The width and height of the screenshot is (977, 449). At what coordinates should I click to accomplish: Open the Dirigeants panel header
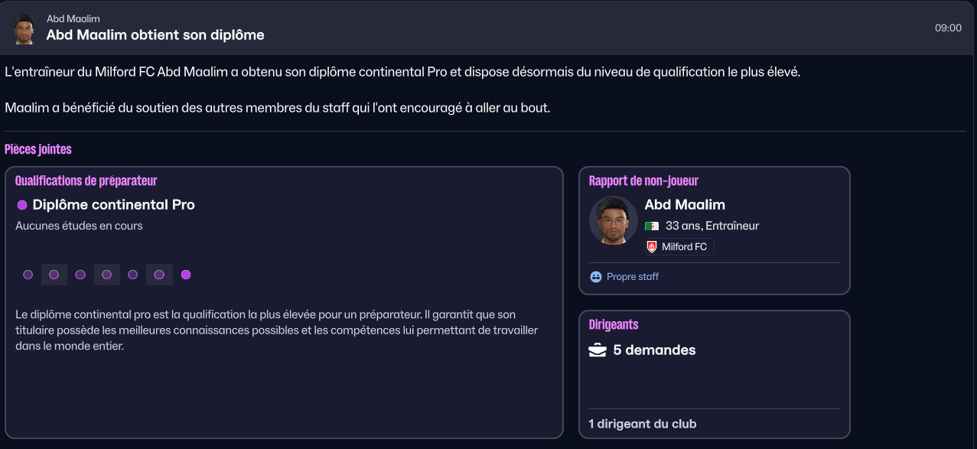pos(614,325)
